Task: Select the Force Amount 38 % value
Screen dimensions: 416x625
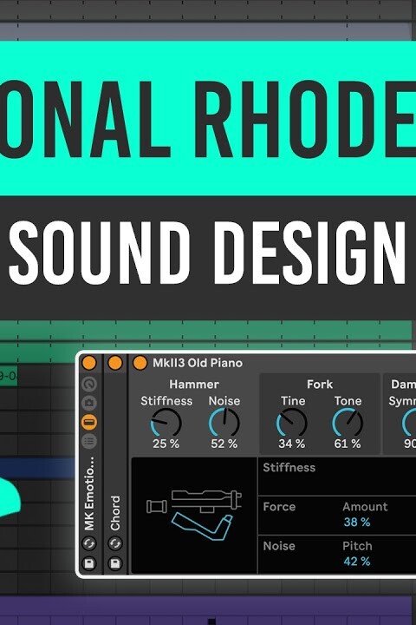Action: (357, 523)
